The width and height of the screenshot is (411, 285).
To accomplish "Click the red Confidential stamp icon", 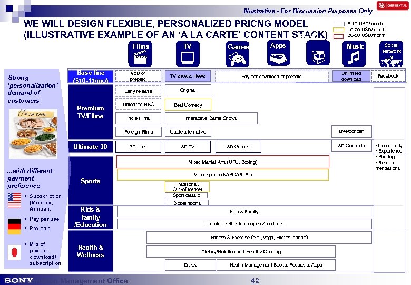I will point(392,5).
